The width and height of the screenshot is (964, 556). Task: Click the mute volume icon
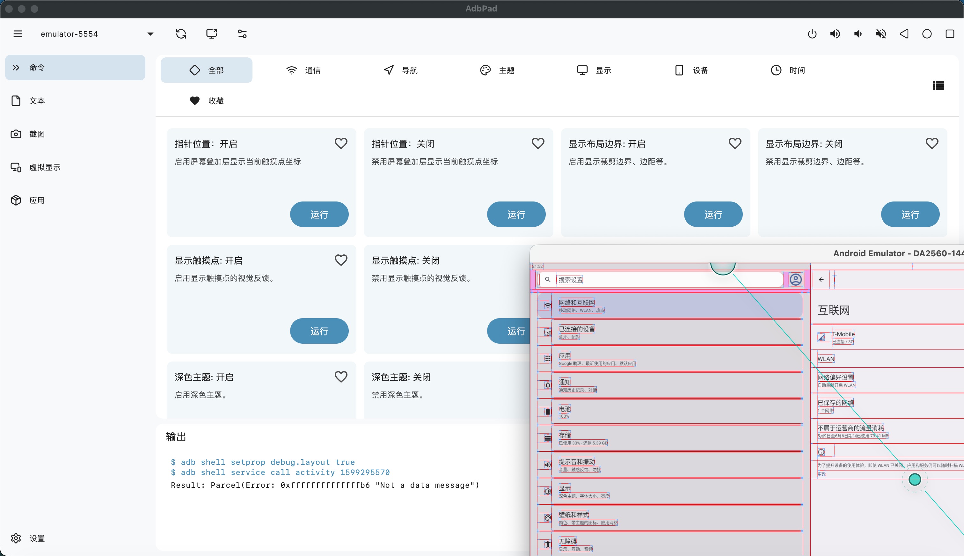(x=881, y=34)
